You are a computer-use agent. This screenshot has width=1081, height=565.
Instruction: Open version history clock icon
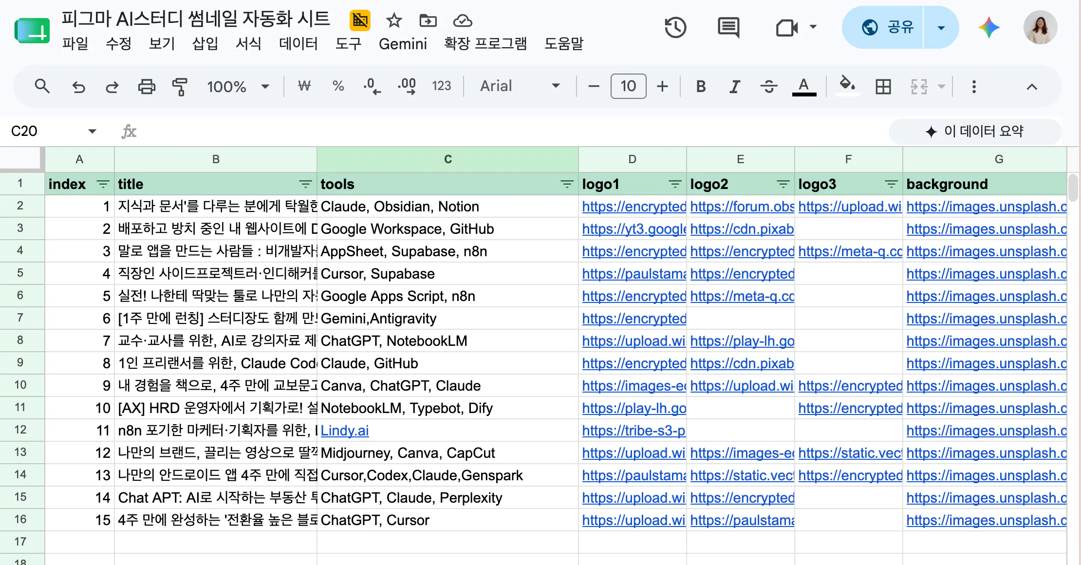pyautogui.click(x=675, y=27)
